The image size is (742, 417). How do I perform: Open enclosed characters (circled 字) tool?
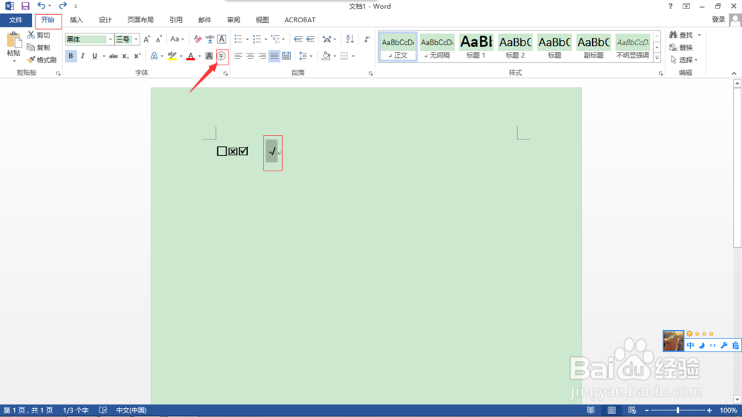click(221, 56)
